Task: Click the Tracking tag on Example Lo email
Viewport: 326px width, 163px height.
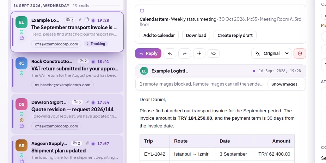Action: 96,44
